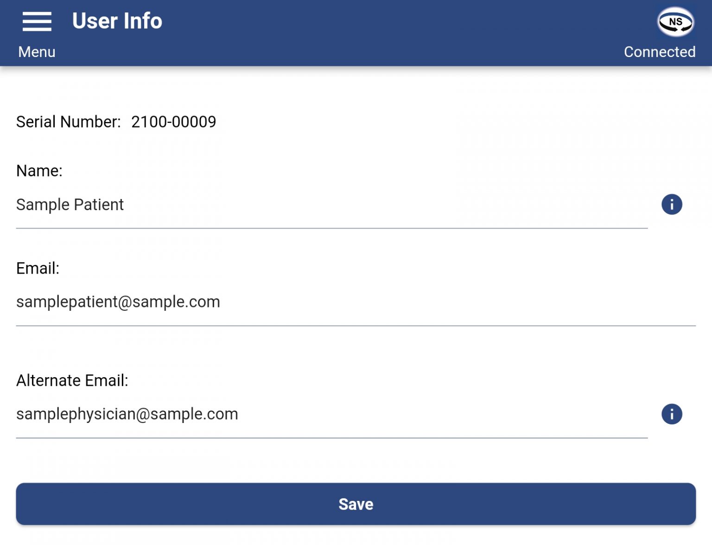Click the serial number value 2100-00009
This screenshot has height=545, width=712.
[x=173, y=122]
